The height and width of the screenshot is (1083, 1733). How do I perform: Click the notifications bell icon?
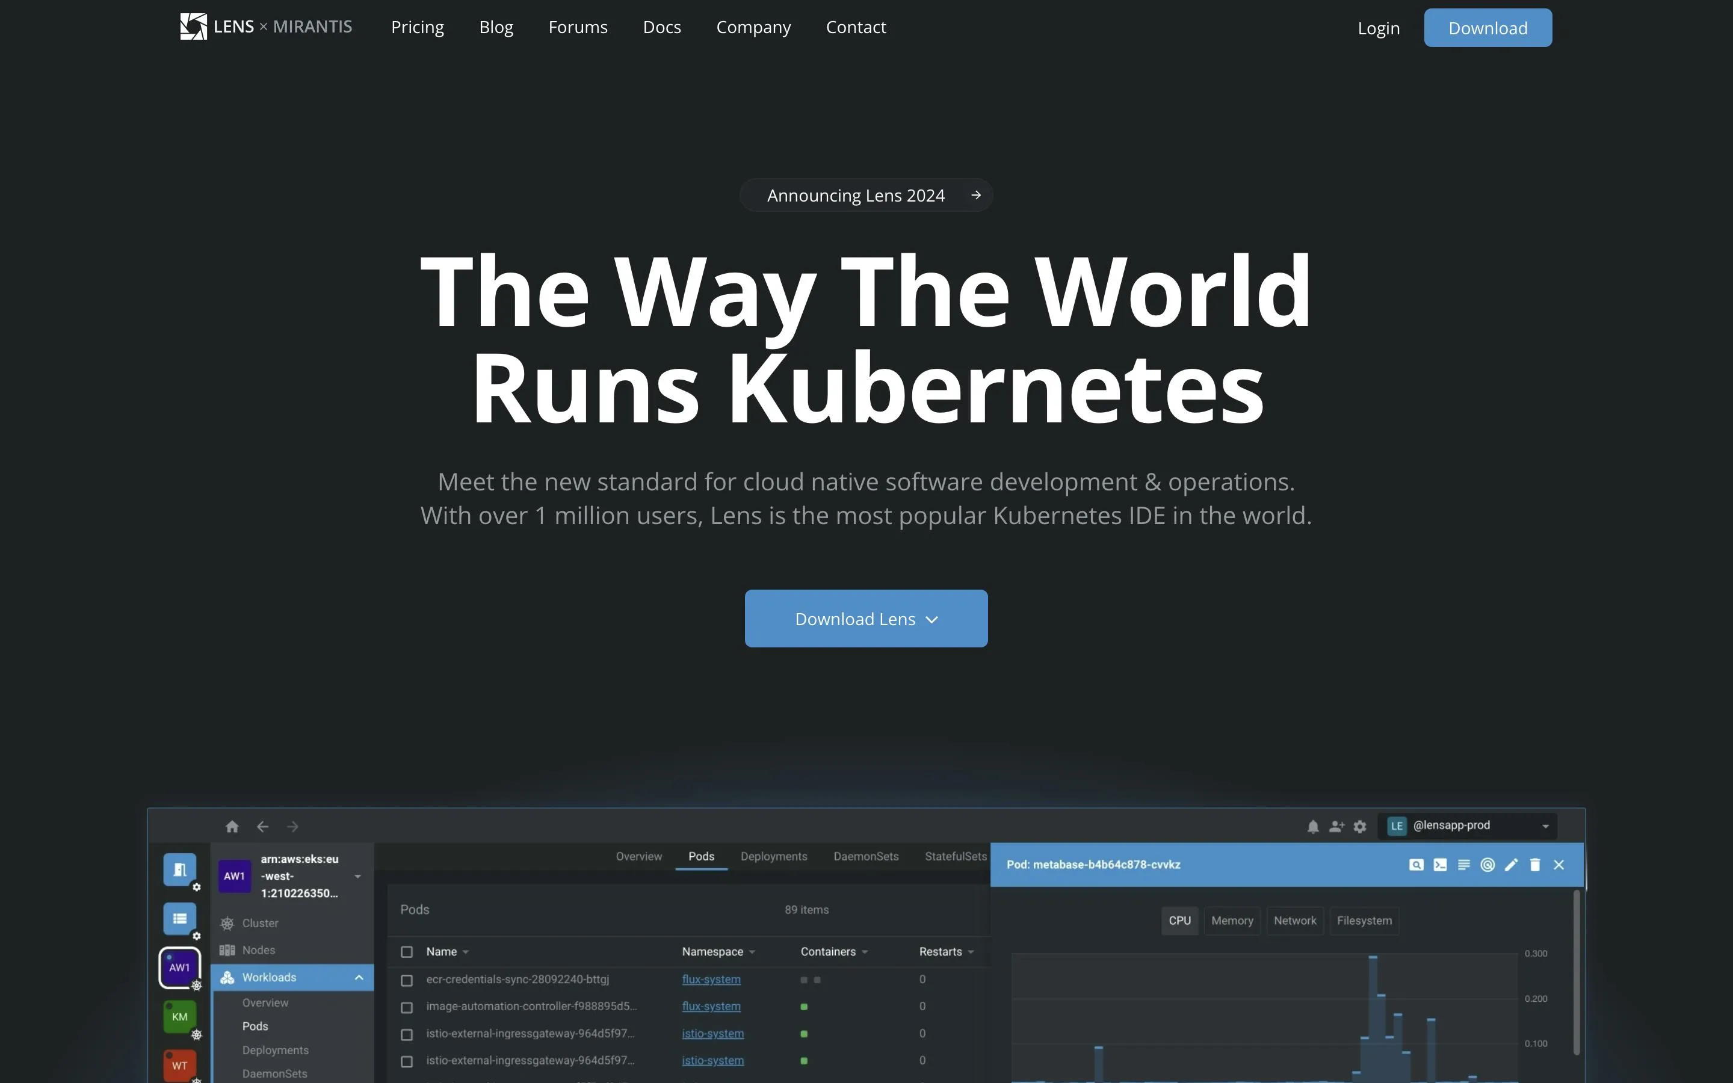(1312, 827)
